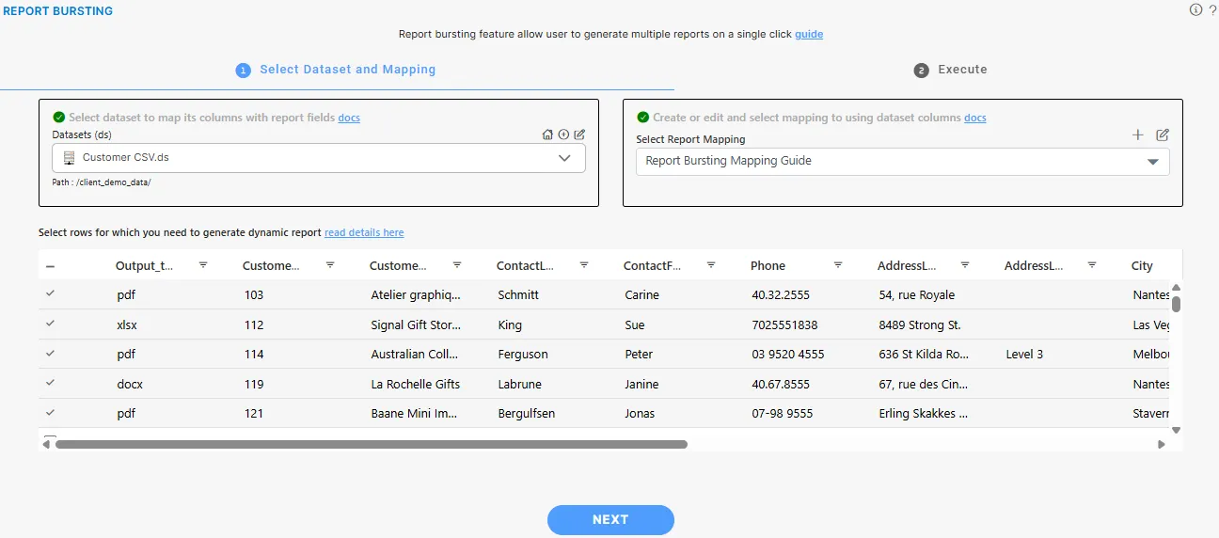Open filter icon on Output_t column
The width and height of the screenshot is (1219, 538).
click(x=203, y=265)
